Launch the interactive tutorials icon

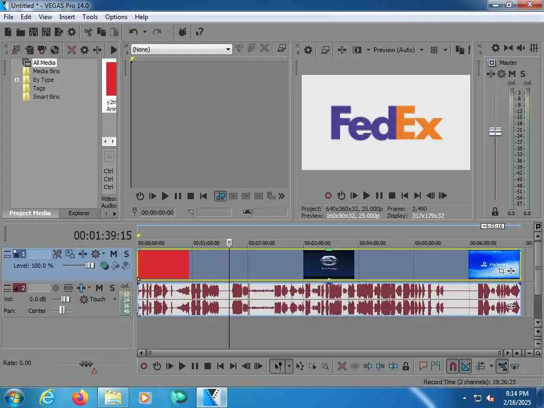click(183, 32)
